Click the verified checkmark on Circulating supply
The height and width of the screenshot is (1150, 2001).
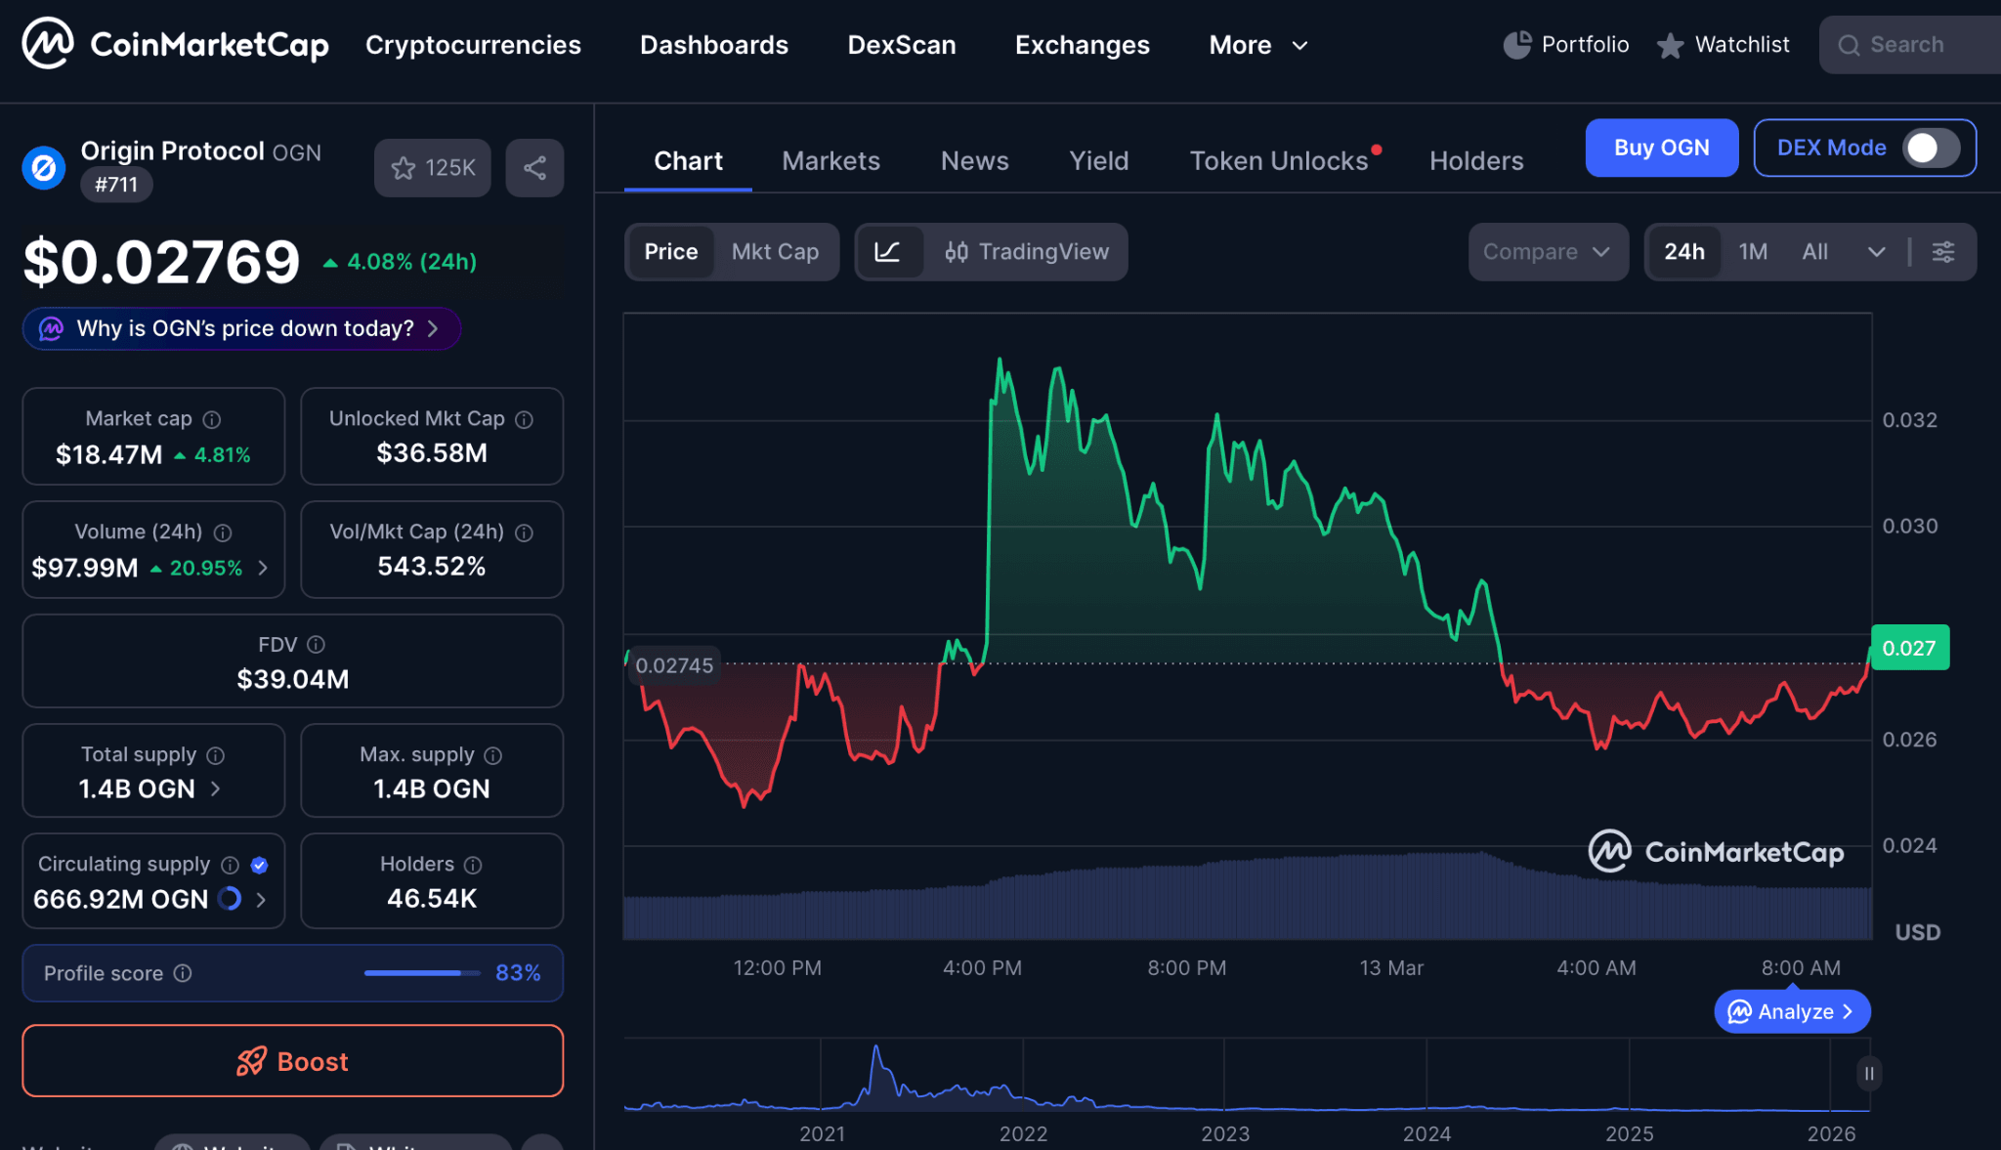click(x=259, y=864)
